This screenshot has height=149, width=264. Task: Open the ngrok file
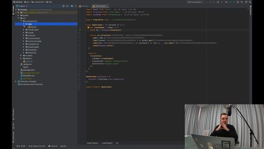tap(24, 67)
